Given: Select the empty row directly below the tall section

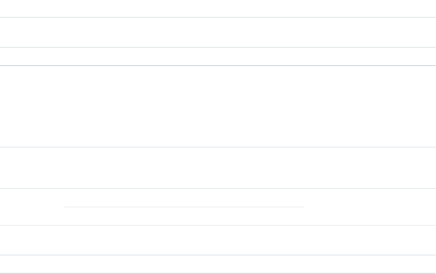Looking at the screenshot, I should [x=218, y=167].
